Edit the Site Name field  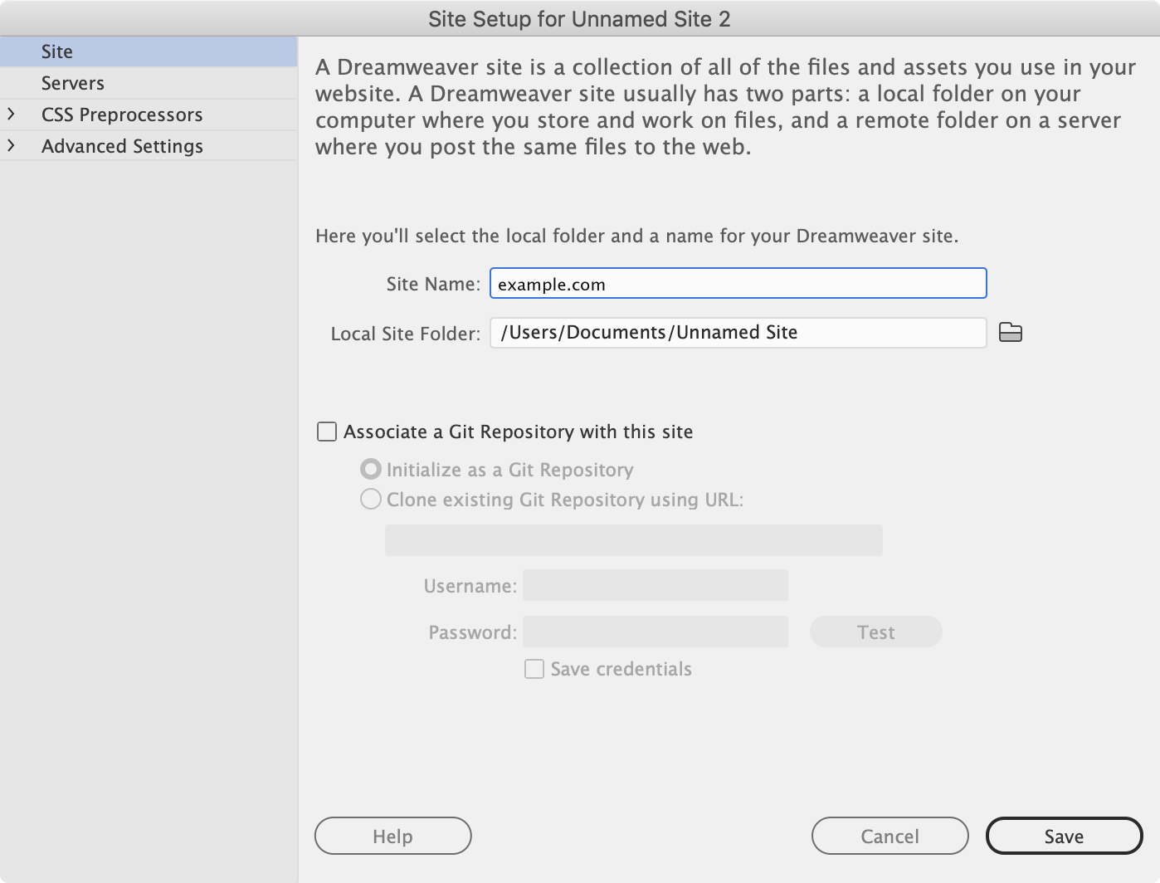pyautogui.click(x=737, y=283)
